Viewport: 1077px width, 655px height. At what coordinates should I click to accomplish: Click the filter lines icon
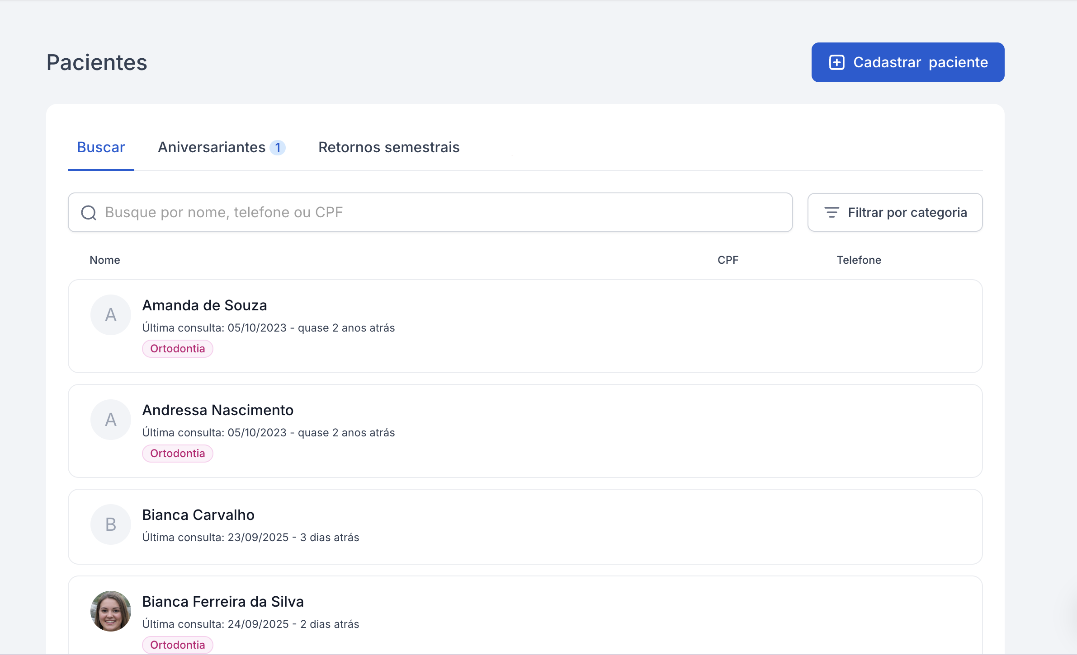tap(831, 212)
